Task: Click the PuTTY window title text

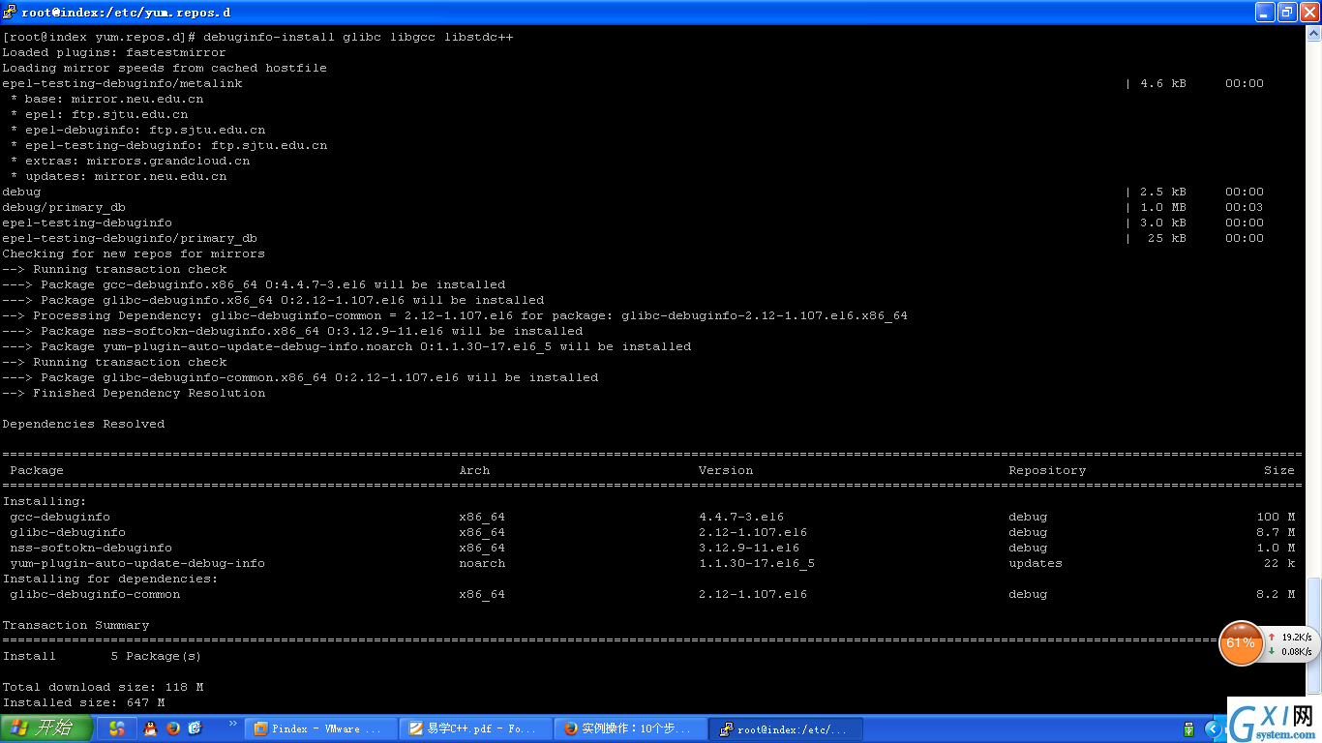Action: [126, 13]
